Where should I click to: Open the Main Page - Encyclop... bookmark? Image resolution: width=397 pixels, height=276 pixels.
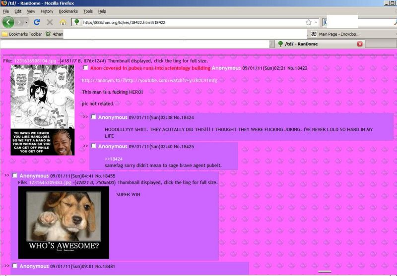[x=335, y=34]
